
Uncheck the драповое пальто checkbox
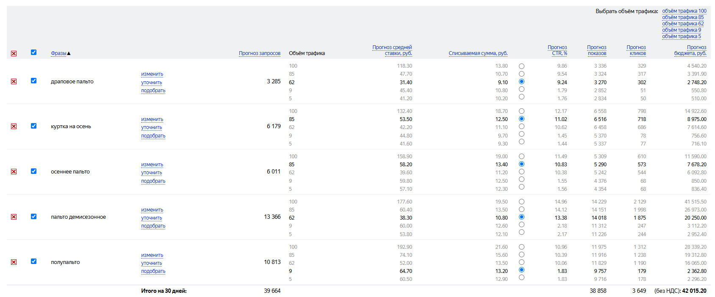(33, 81)
